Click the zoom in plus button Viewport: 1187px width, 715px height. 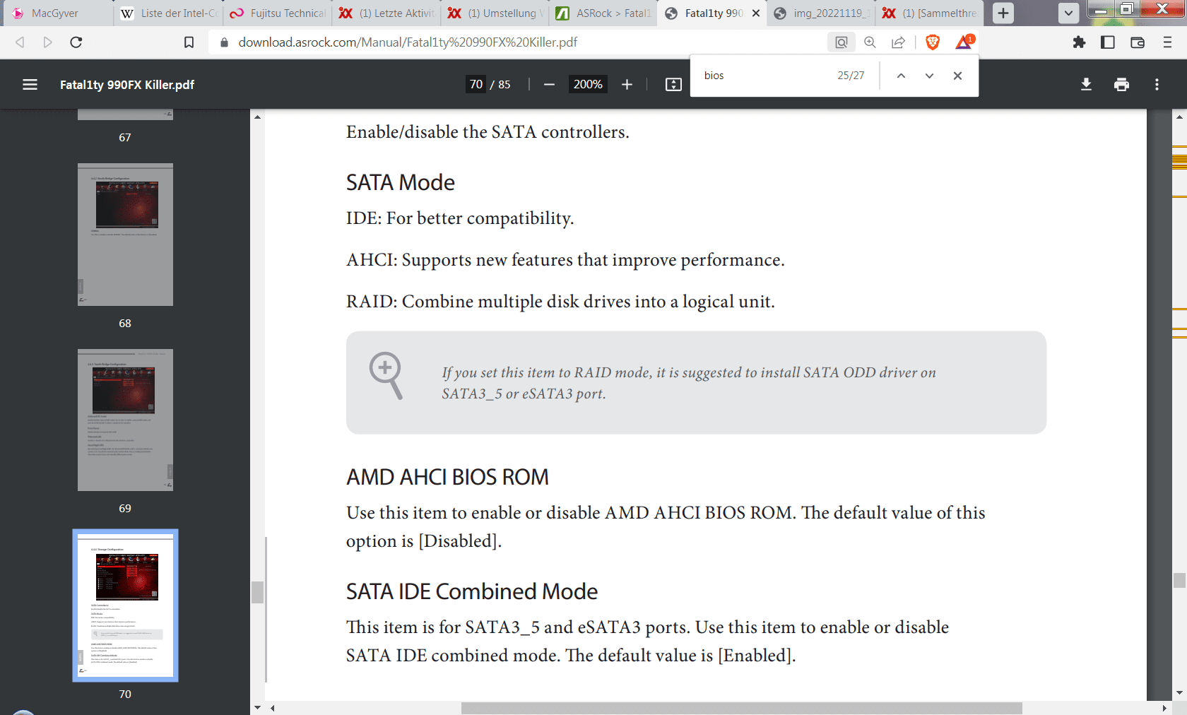[x=627, y=85]
